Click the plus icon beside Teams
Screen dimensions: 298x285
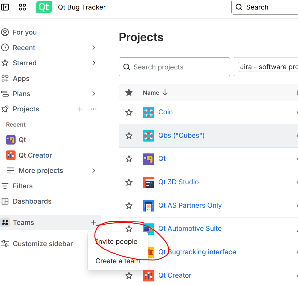(x=93, y=222)
